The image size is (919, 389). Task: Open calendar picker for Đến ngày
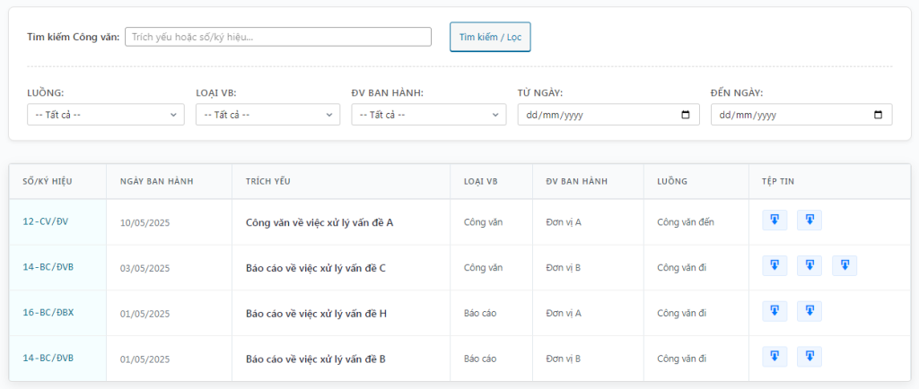click(x=878, y=115)
